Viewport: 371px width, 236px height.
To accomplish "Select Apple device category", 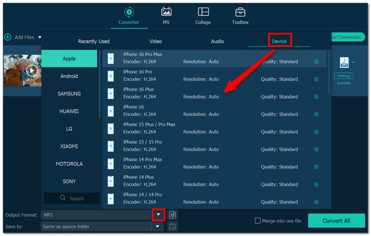I will pos(69,59).
